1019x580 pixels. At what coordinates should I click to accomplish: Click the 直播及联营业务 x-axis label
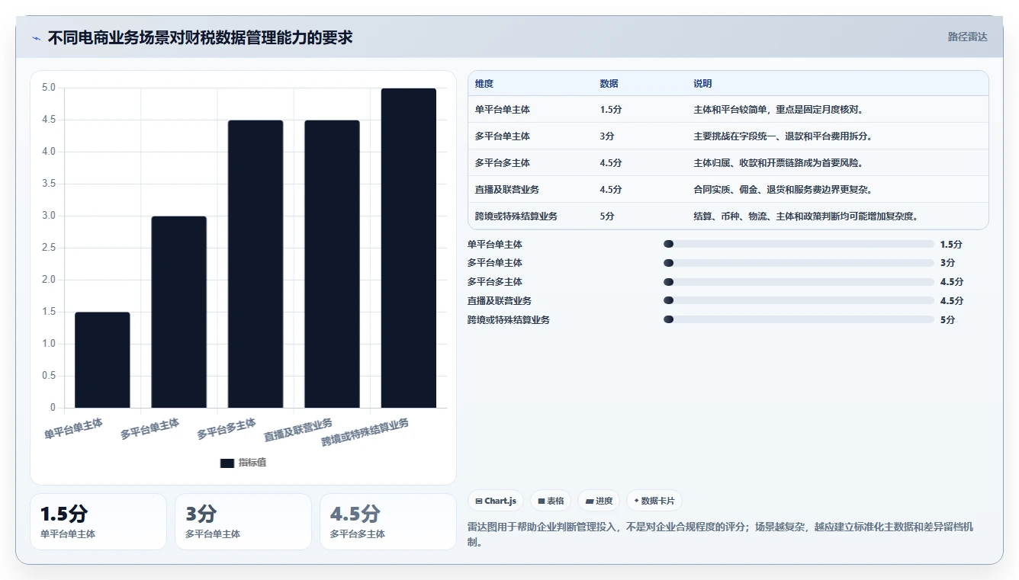click(298, 431)
